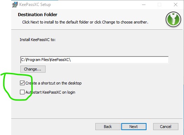Click the empty title bar area beside the title
Viewport: 184px width, 135px height.
(x=94, y=5)
